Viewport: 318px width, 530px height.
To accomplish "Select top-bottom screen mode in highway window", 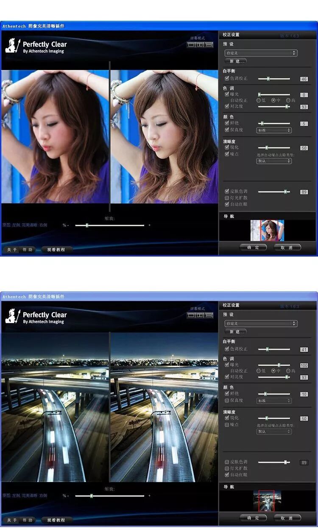I will tap(209, 315).
